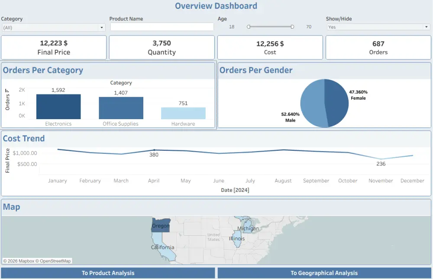Open the OpenStreetMap attribution link
433x279 pixels.
pyautogui.click(x=55, y=261)
